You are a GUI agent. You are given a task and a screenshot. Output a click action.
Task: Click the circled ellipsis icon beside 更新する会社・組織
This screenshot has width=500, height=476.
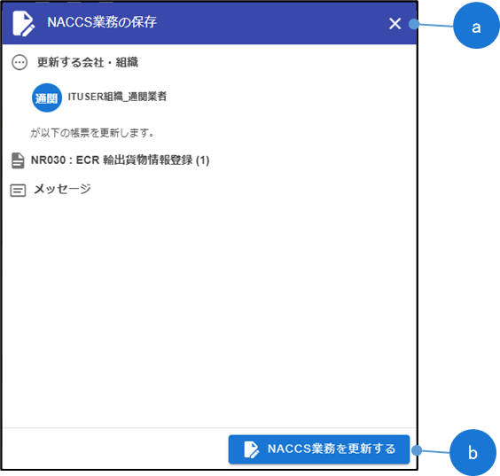click(x=20, y=62)
